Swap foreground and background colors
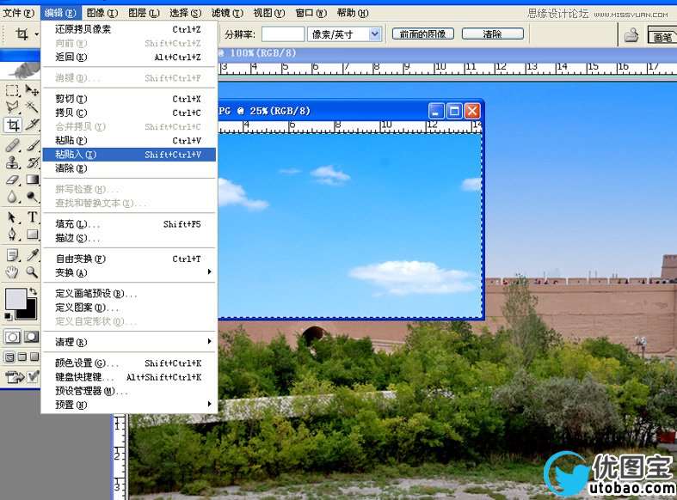 tap(33, 292)
